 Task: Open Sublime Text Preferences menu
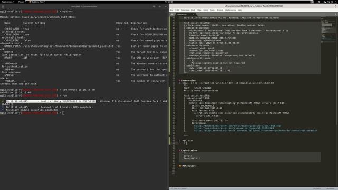click(230, 10)
